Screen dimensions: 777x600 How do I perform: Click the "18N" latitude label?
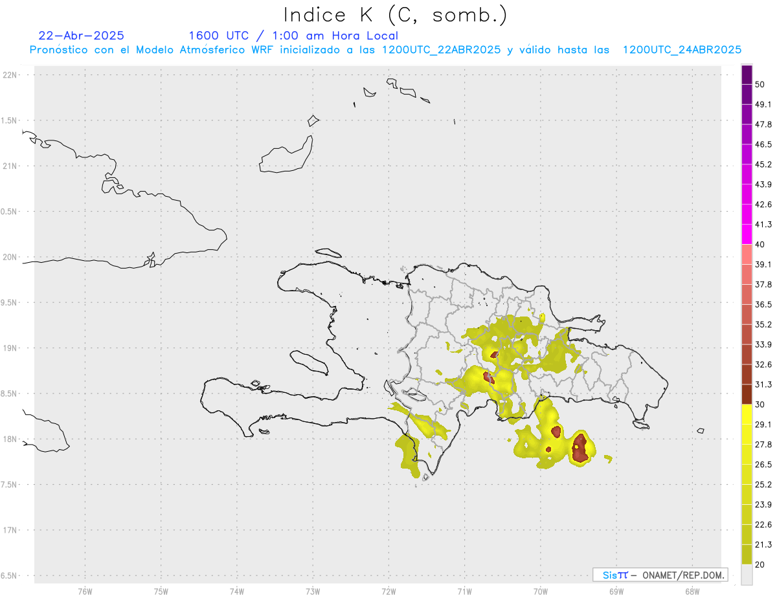10,439
